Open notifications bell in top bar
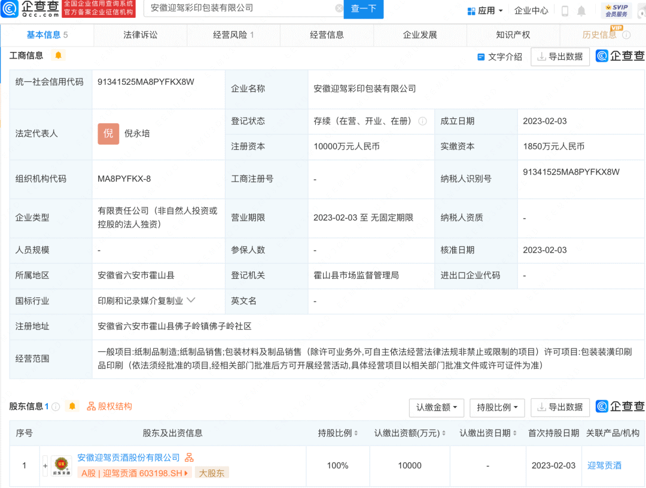 pos(581,11)
